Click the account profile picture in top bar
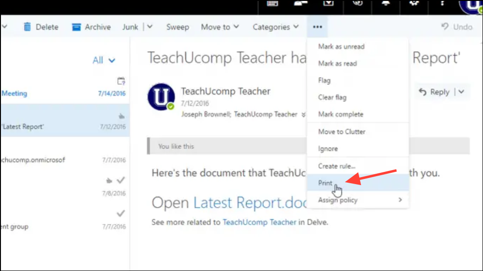The image size is (483, 271). [x=471, y=6]
